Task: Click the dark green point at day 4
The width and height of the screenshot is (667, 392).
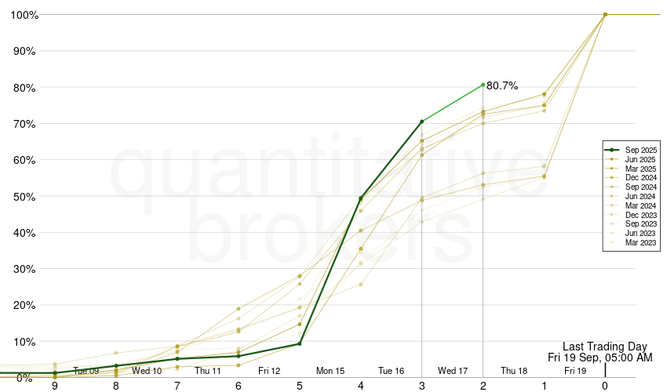Action: tap(361, 198)
